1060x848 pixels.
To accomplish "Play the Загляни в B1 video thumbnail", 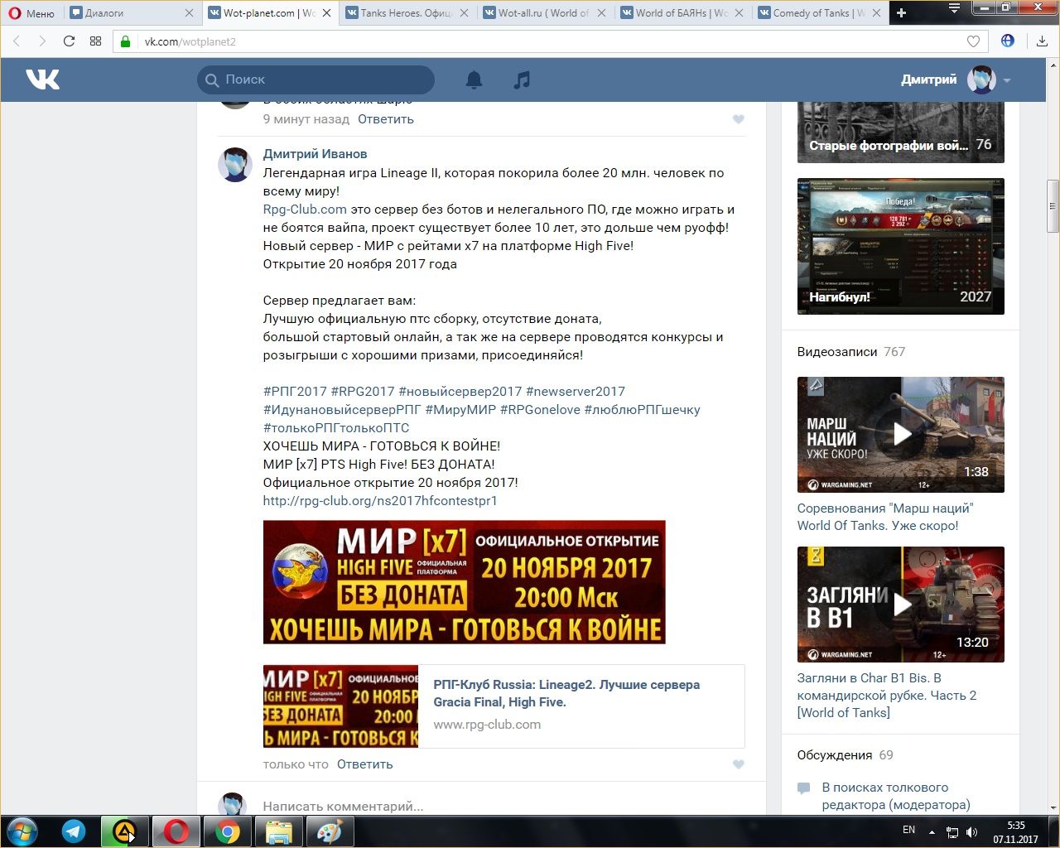I will click(x=901, y=605).
